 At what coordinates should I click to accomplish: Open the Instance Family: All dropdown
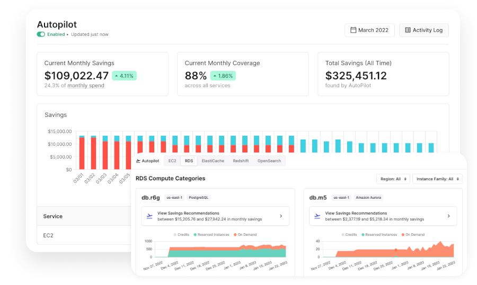click(437, 179)
